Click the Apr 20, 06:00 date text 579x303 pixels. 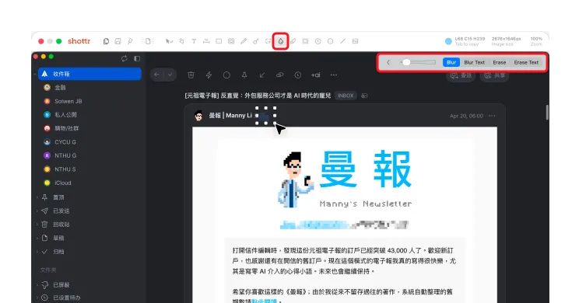tap(466, 116)
